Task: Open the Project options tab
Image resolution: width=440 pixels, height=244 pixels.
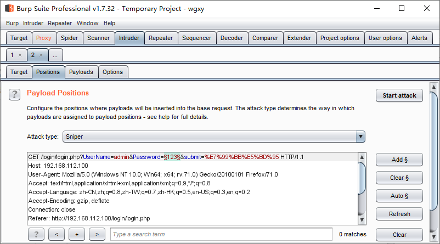Action: (340, 38)
